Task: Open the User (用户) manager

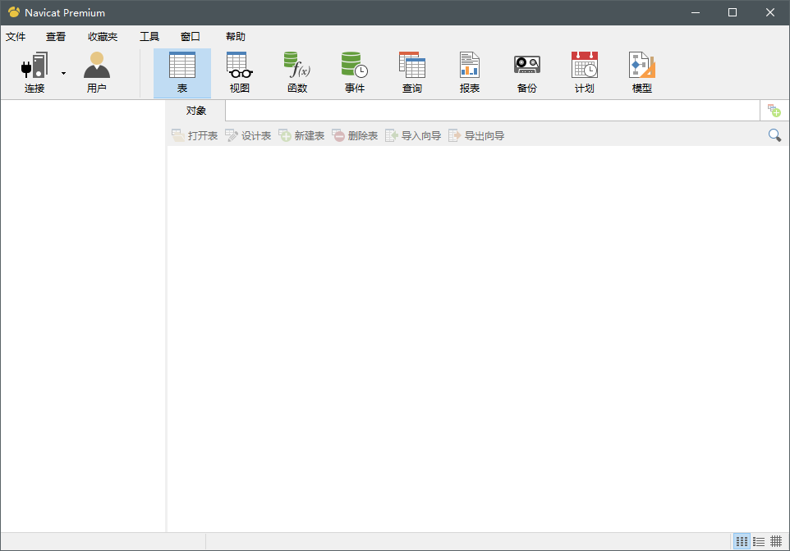Action: 97,72
